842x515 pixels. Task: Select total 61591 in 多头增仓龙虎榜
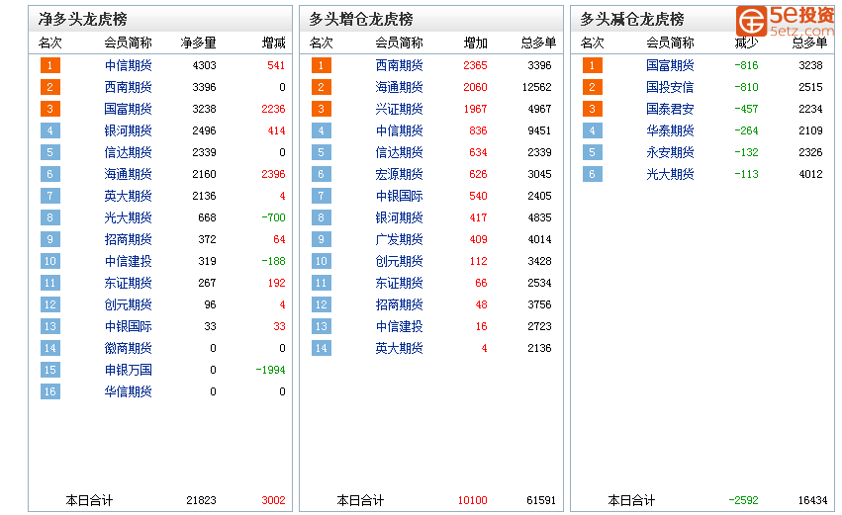click(x=541, y=500)
